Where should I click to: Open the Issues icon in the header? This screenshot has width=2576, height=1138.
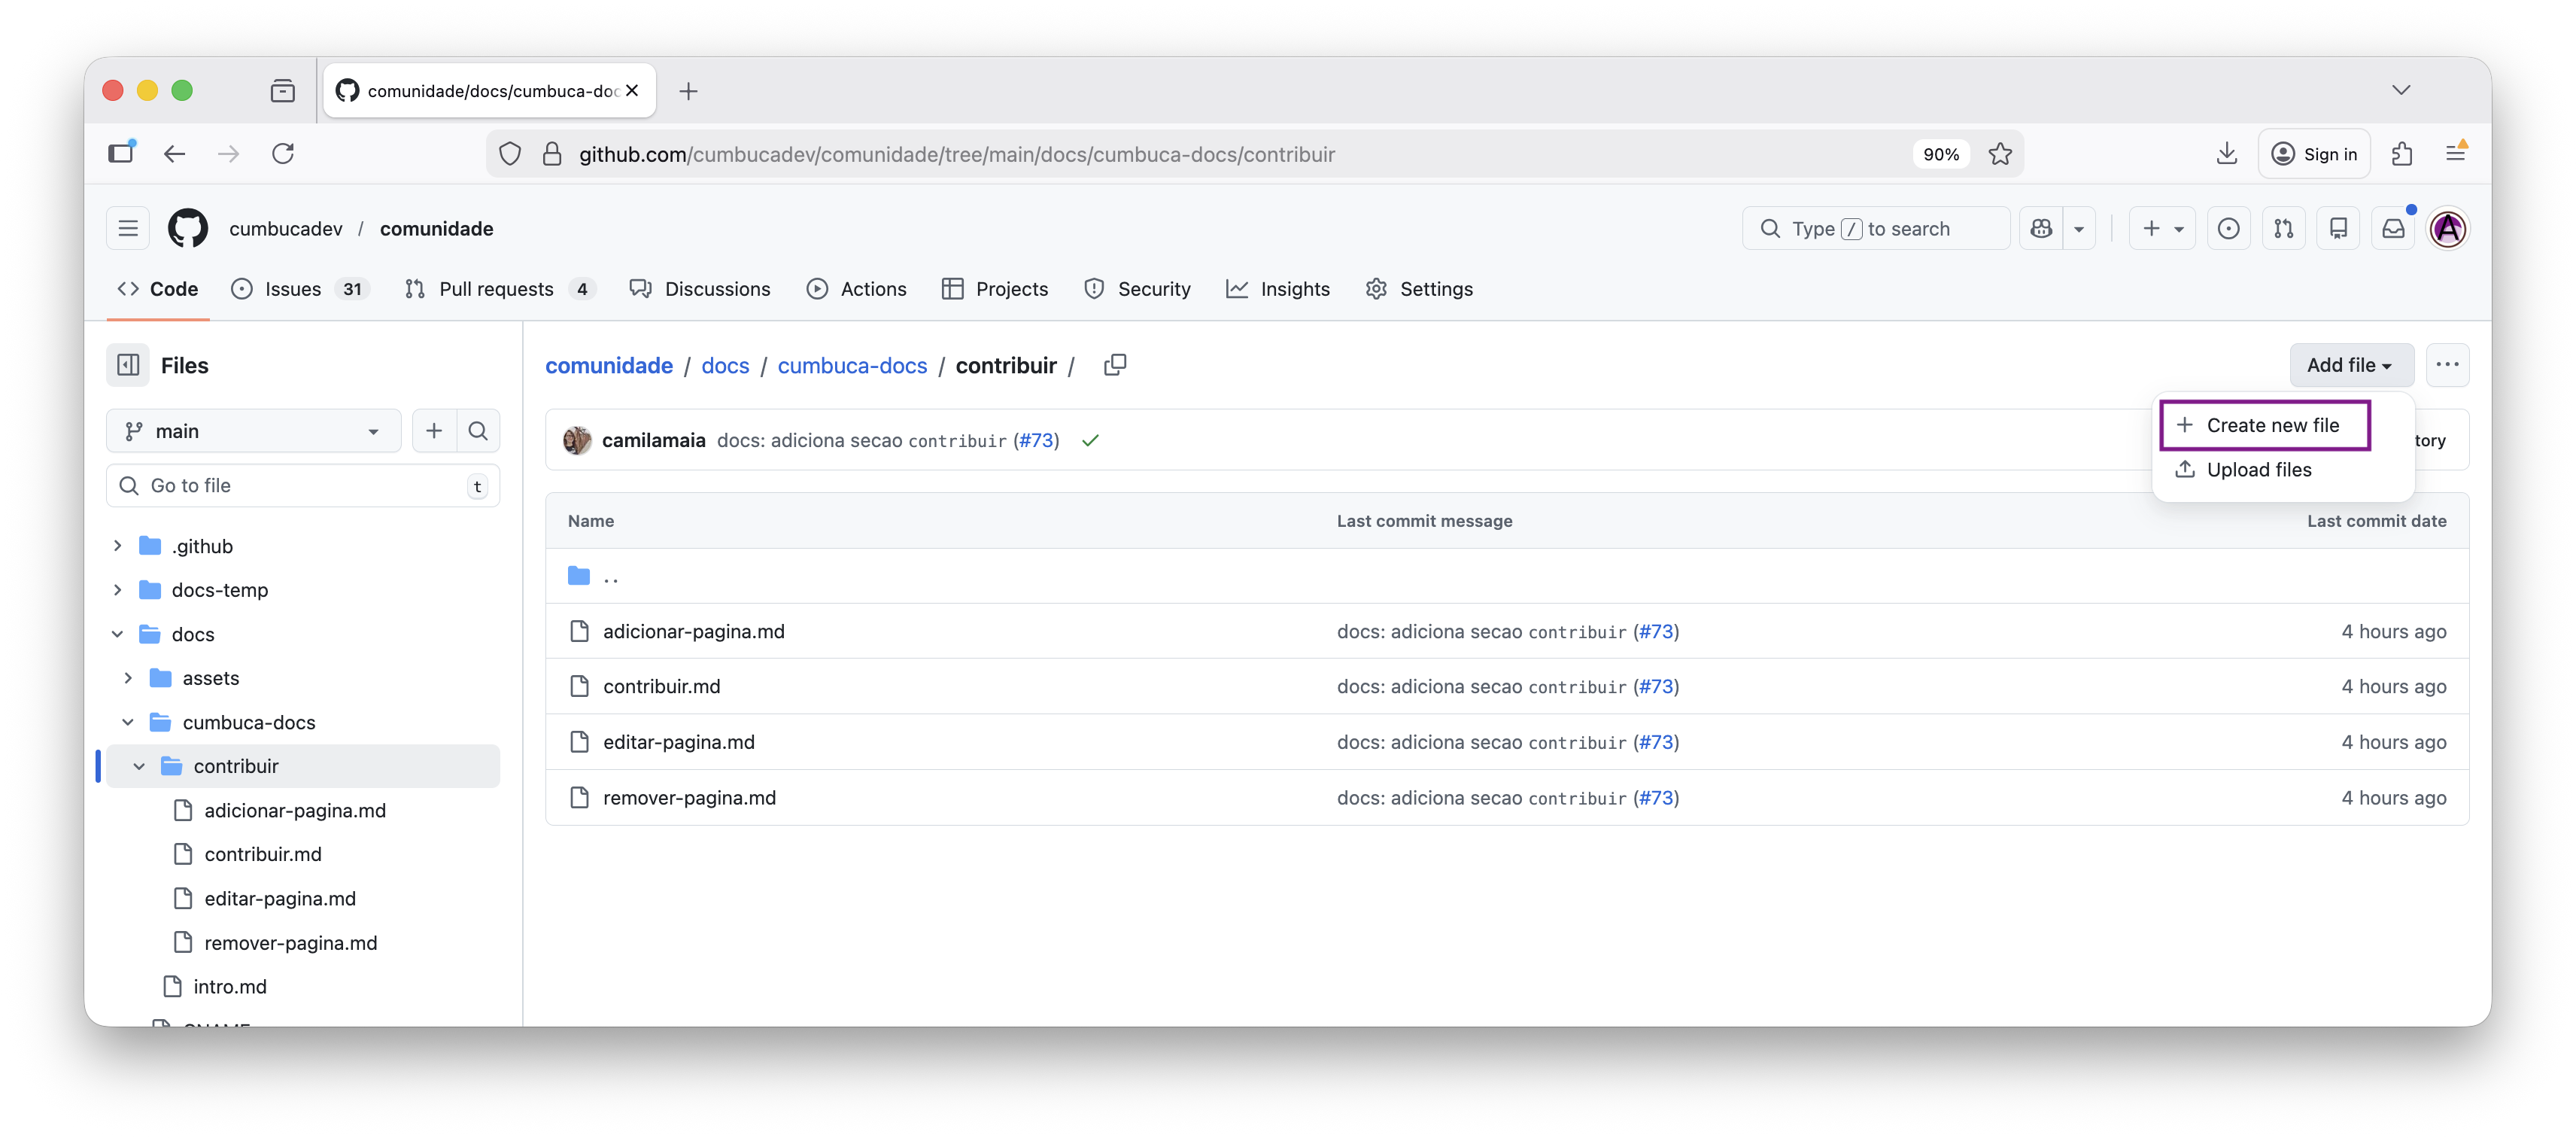tap(2228, 229)
